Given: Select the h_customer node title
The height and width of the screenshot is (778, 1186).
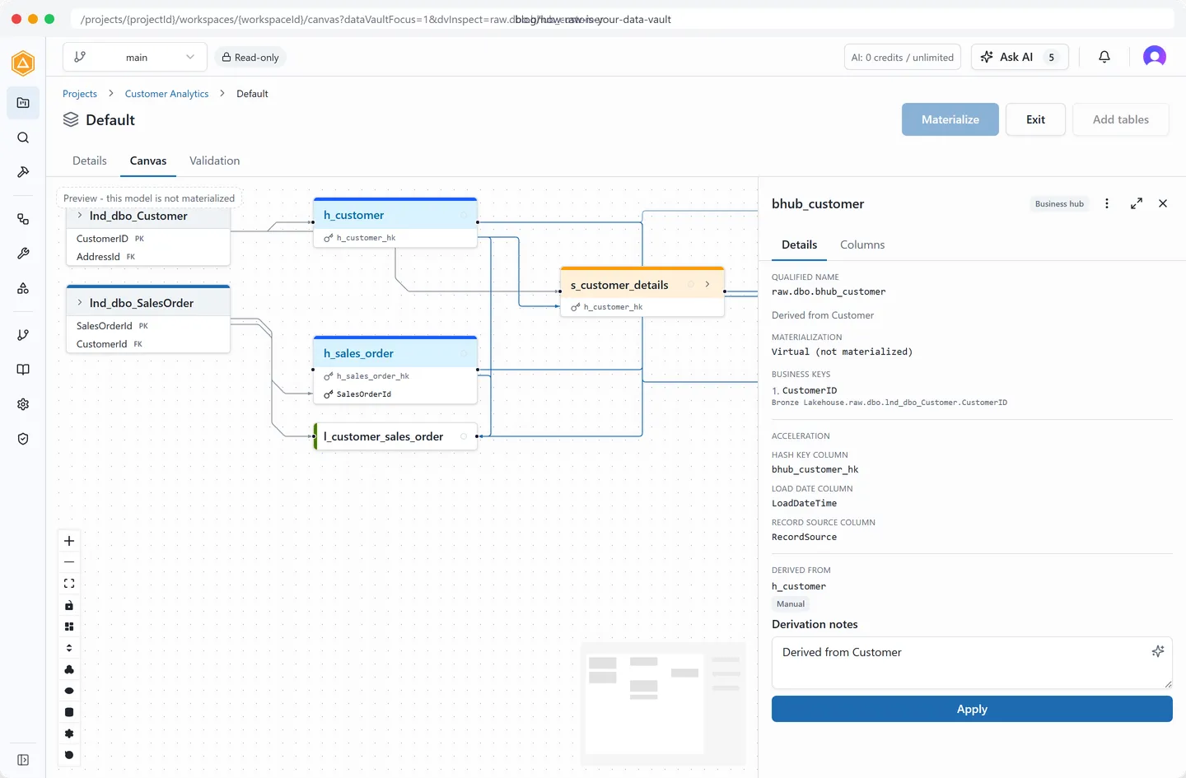Looking at the screenshot, I should coord(354,215).
